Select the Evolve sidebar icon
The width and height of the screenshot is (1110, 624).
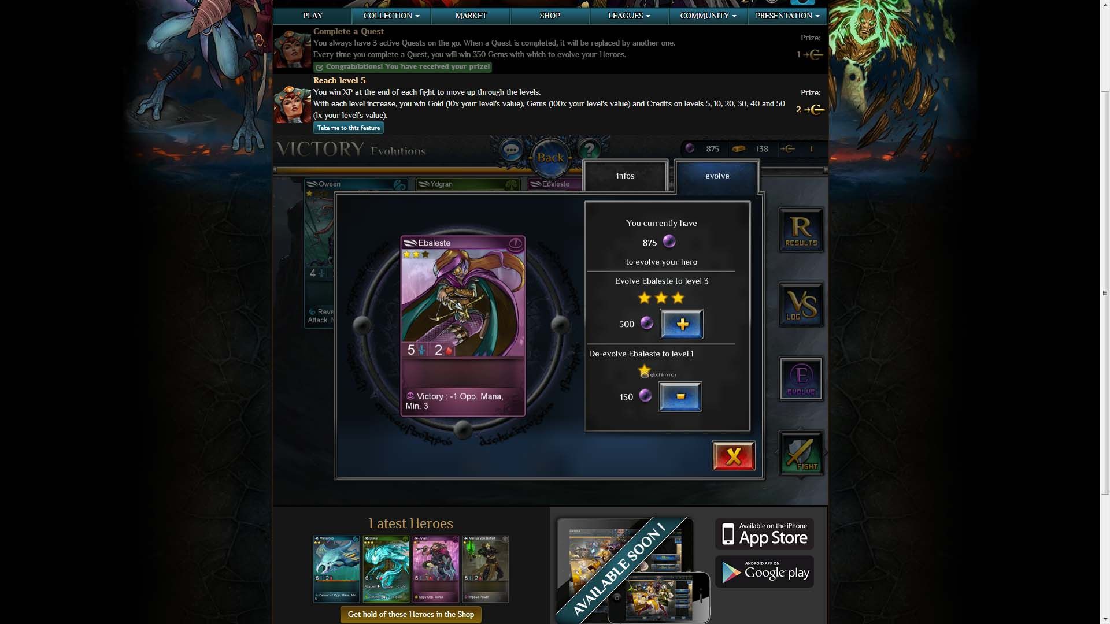[x=801, y=379]
